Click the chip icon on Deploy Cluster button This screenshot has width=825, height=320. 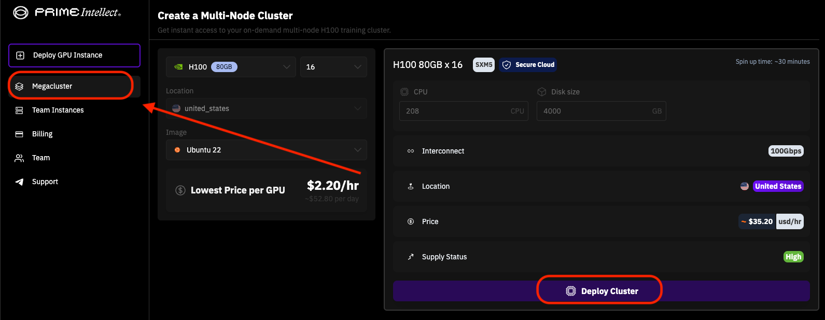(571, 291)
